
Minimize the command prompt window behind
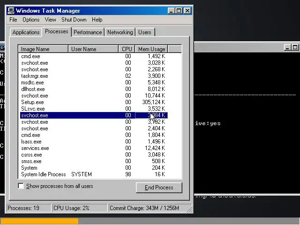pyautogui.click(x=287, y=47)
